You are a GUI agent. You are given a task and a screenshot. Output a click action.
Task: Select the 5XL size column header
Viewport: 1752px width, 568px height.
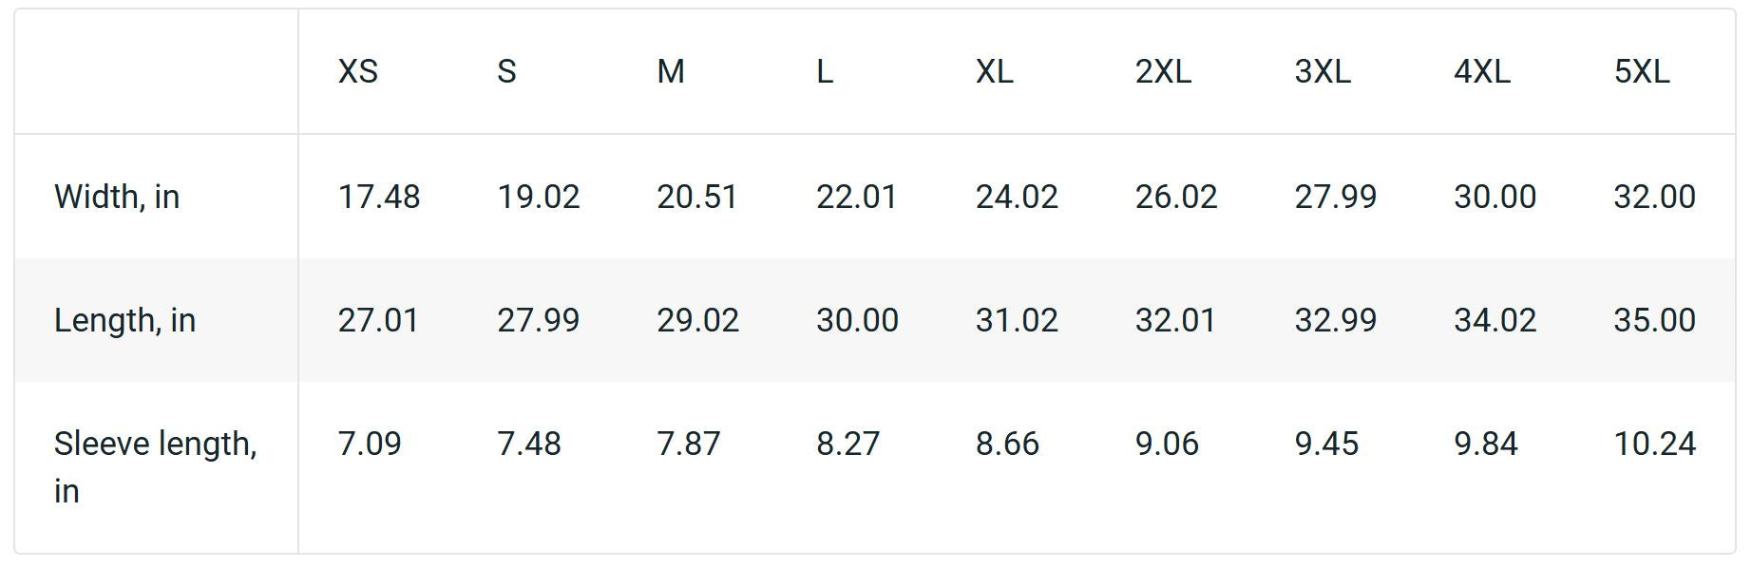[1641, 71]
